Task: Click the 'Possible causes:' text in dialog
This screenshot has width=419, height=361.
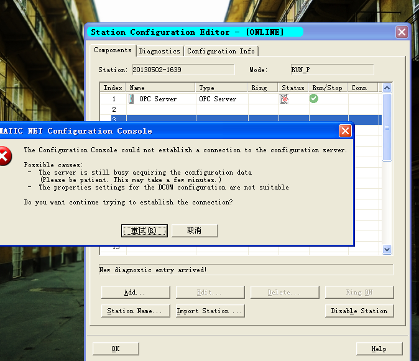Action: pyautogui.click(x=53, y=165)
